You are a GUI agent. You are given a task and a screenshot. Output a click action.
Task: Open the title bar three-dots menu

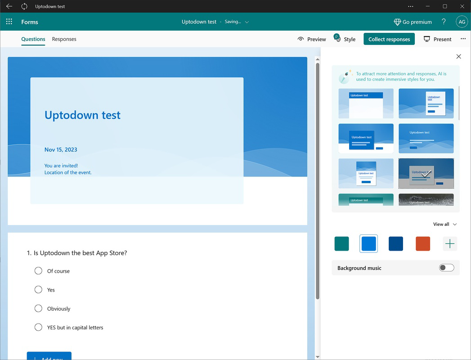411,6
